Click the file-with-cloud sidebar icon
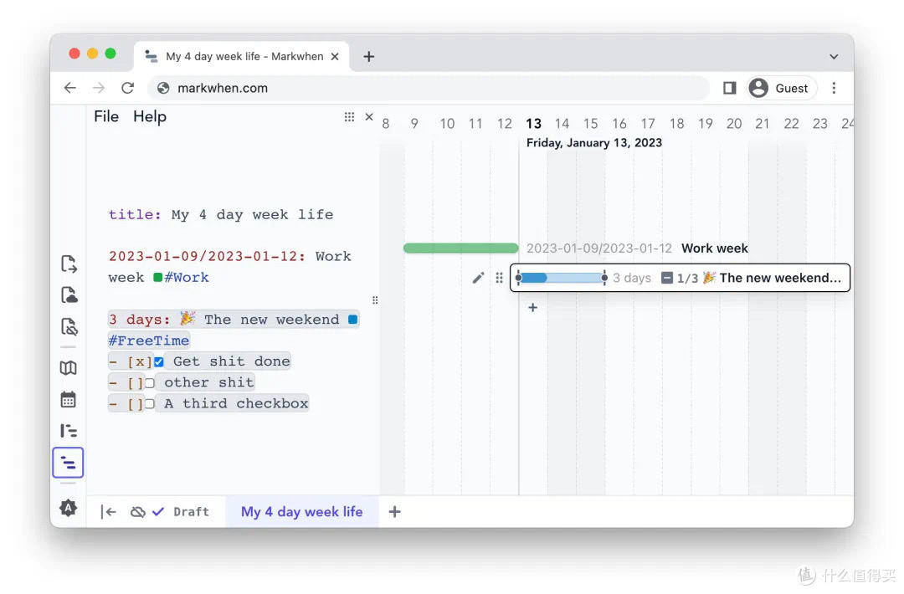The image size is (904, 594). tap(69, 295)
